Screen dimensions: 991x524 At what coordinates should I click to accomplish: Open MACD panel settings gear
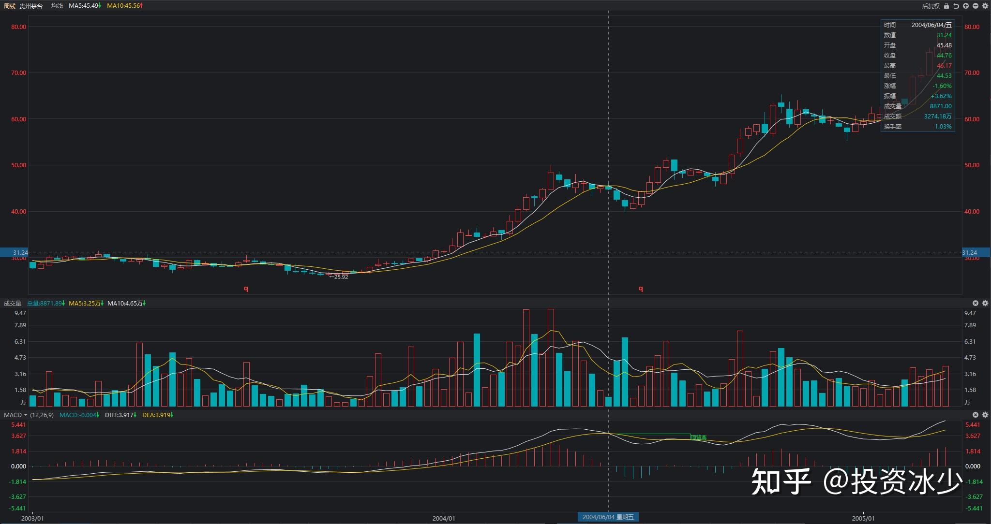coord(985,415)
